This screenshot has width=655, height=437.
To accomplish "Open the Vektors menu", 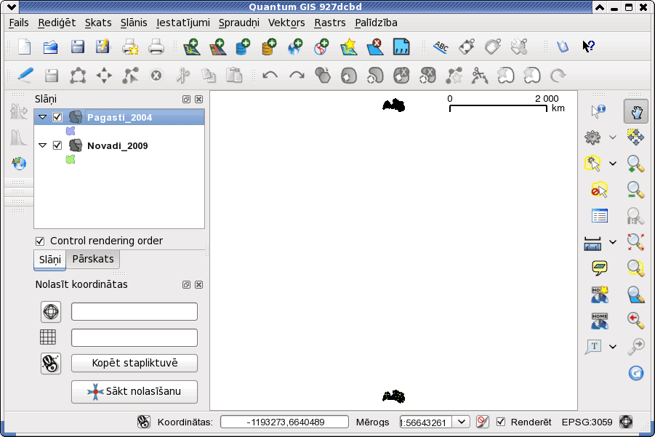I will [x=286, y=23].
